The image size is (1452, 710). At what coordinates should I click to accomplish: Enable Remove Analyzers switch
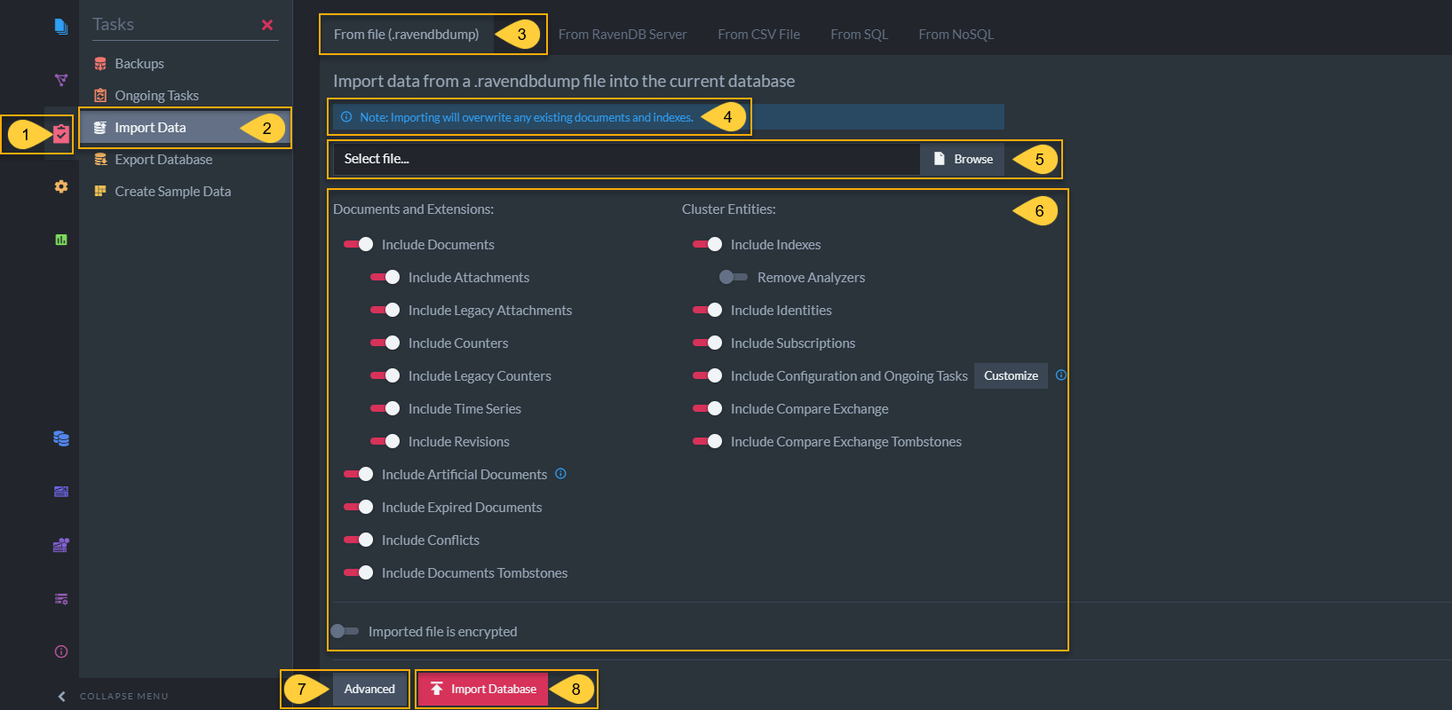pyautogui.click(x=734, y=277)
